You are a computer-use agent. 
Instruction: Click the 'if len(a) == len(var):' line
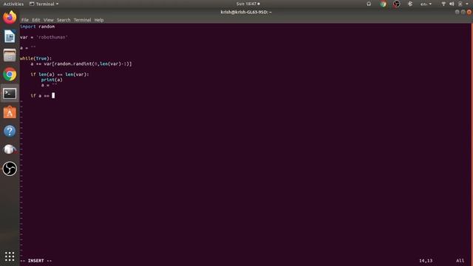(60, 75)
